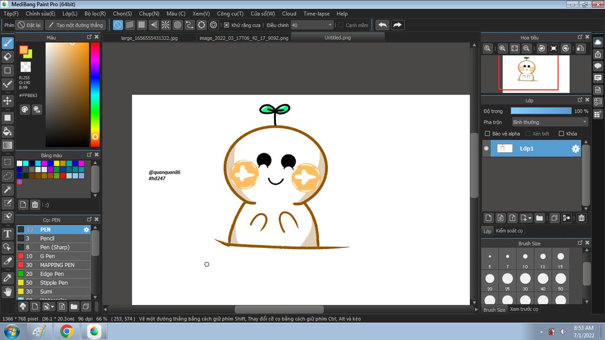Select the Text tool
This screenshot has height=340, width=605.
(7, 234)
